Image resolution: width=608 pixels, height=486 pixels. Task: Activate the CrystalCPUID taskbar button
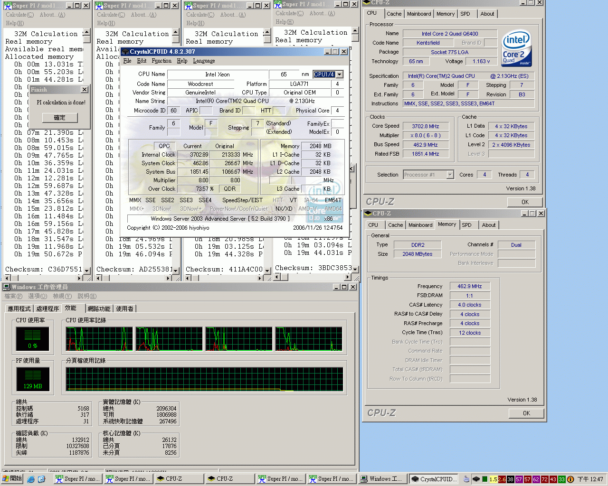tap(434, 479)
